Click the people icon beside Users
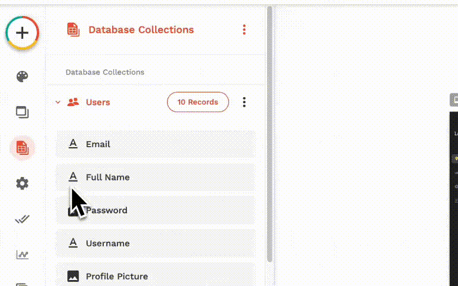This screenshot has height=286, width=458. pos(73,102)
